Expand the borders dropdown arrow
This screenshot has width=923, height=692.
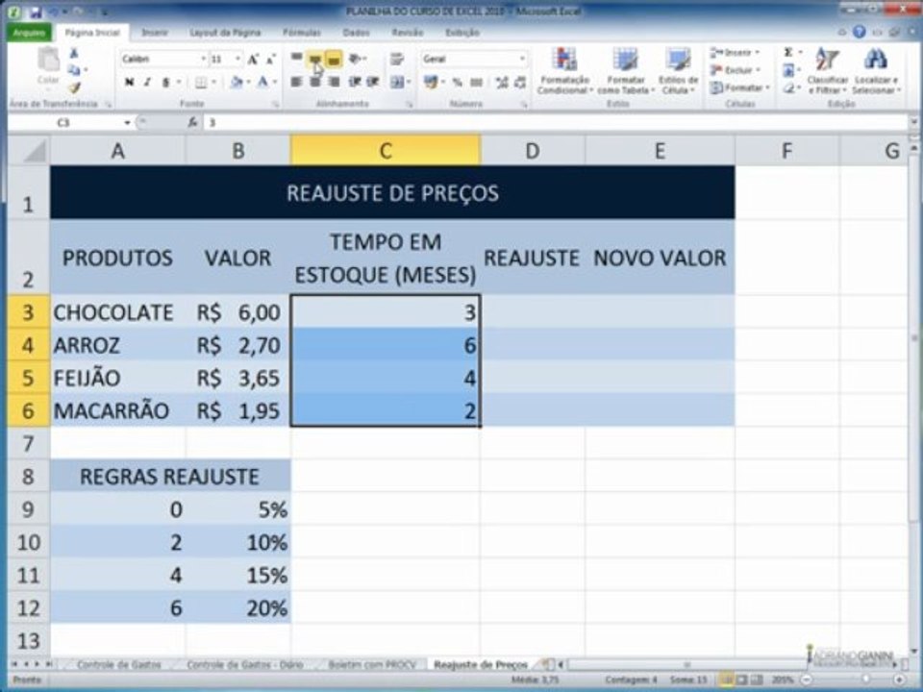click(213, 83)
